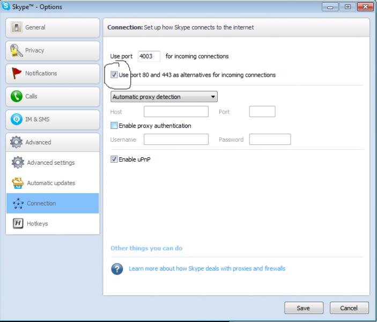
Task: Click the proxy Host input field
Action: [x=176, y=112]
